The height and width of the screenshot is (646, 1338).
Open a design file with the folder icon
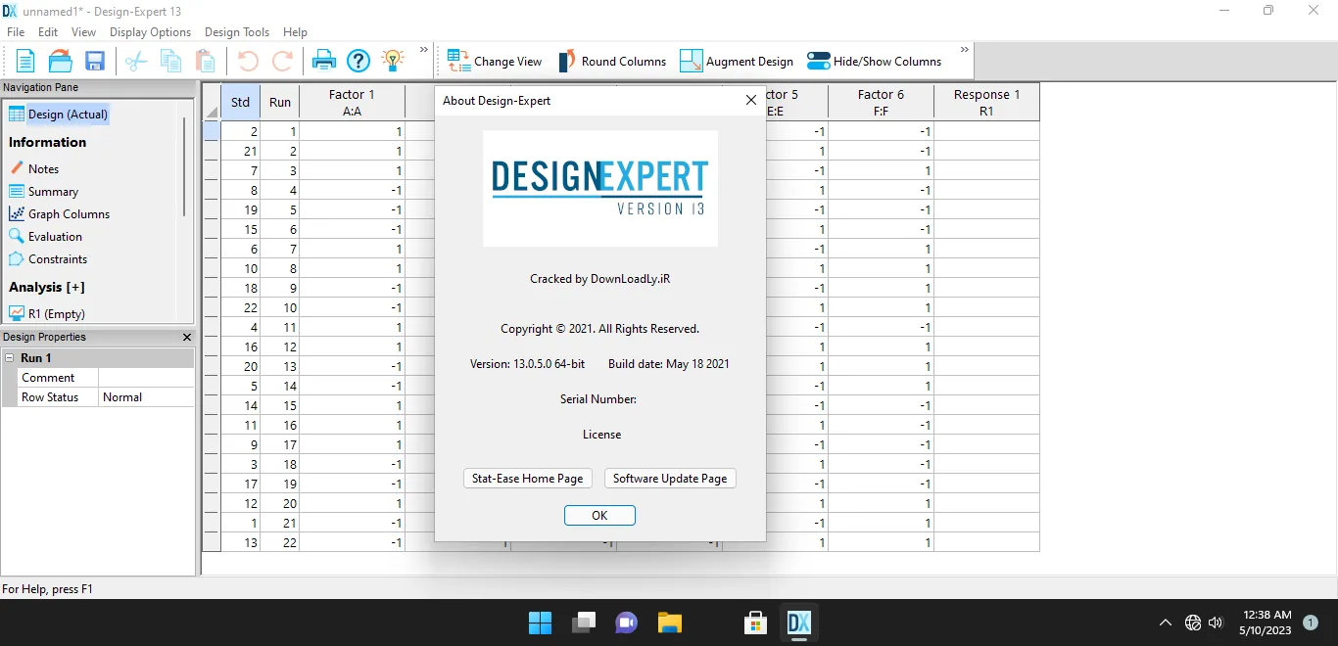(x=61, y=61)
